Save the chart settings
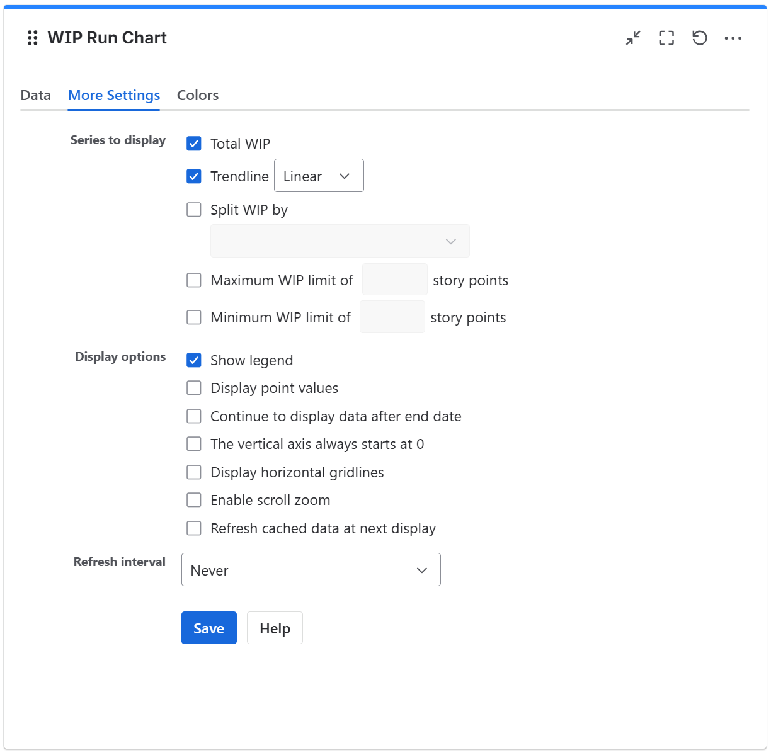The width and height of the screenshot is (771, 755). click(208, 628)
